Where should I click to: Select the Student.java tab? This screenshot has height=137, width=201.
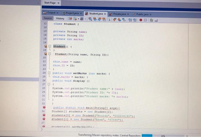(x=96, y=13)
